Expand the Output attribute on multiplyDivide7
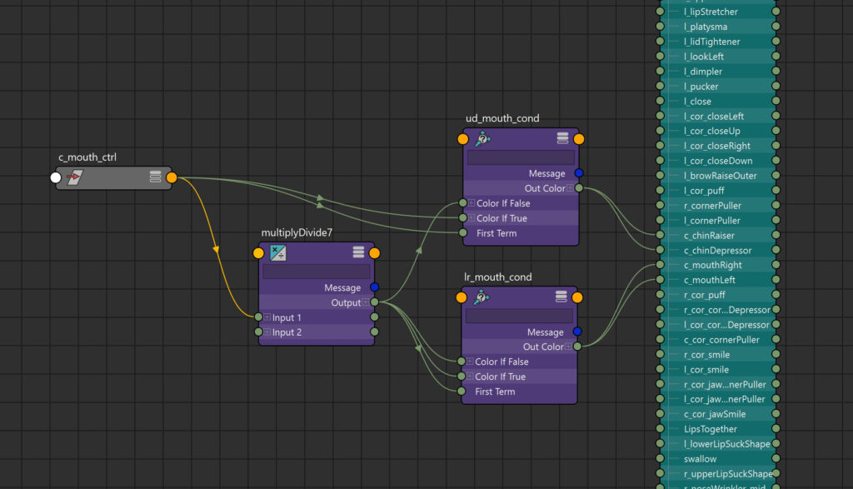The width and height of the screenshot is (853, 489). (x=366, y=302)
